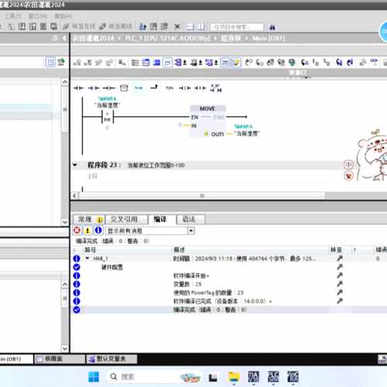Switch to the 交叉引用 tab
Screen dimensions: 387x387
pyautogui.click(x=124, y=219)
